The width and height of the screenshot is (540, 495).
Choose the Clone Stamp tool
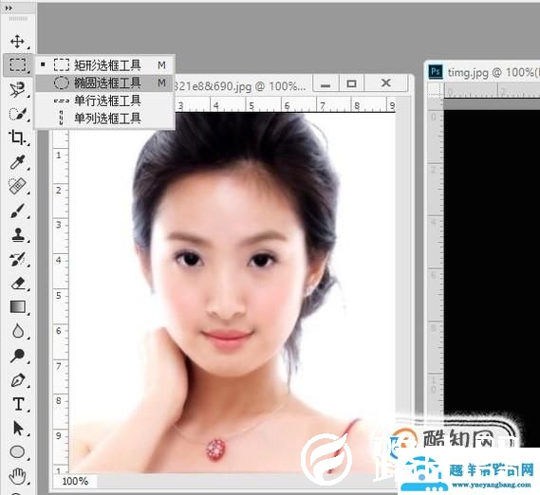click(17, 234)
